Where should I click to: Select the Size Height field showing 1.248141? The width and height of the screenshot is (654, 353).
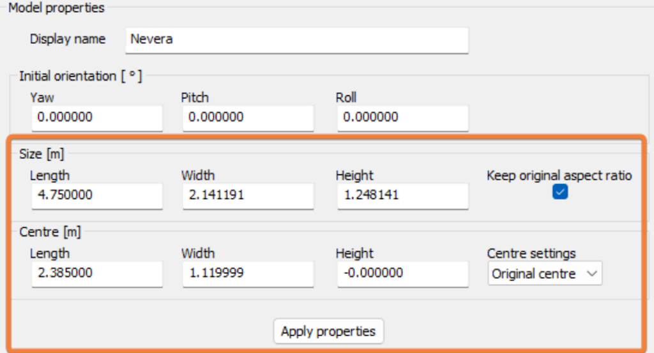tap(402, 195)
